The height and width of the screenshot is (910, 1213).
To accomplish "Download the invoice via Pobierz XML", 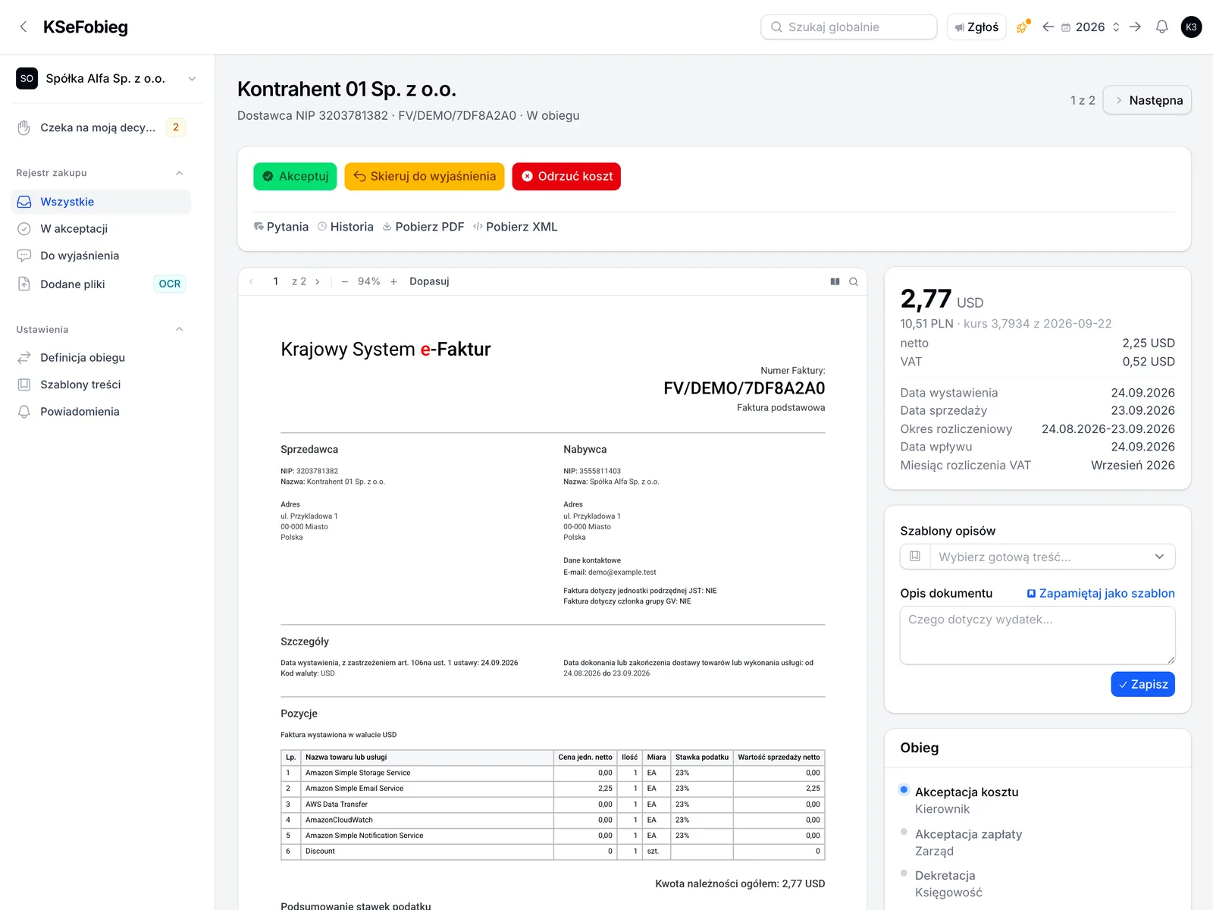I will click(516, 227).
